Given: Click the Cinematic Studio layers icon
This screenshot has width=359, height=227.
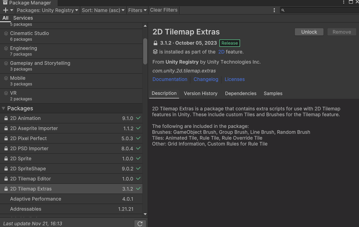Looking at the screenshot, I should tap(6, 33).
